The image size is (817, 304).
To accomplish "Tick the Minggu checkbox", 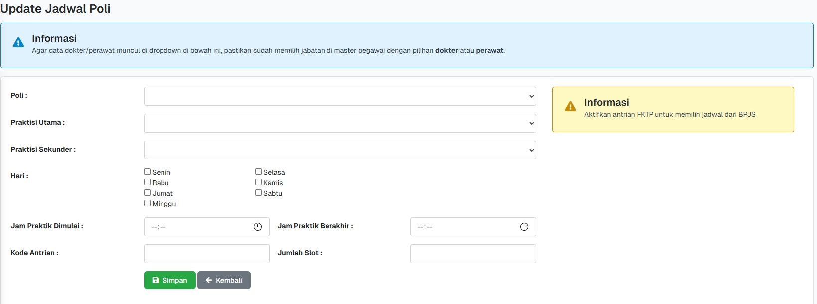I will click(x=148, y=203).
